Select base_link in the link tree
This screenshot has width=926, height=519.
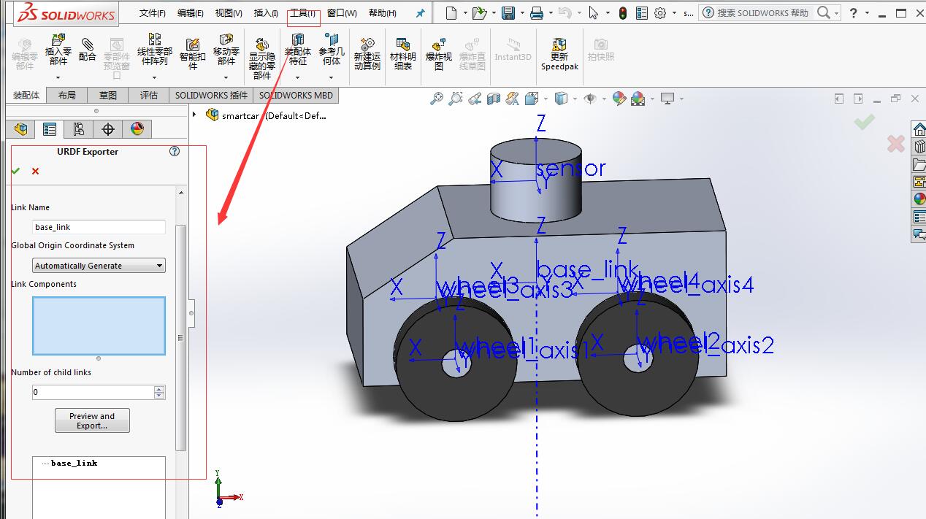(74, 463)
